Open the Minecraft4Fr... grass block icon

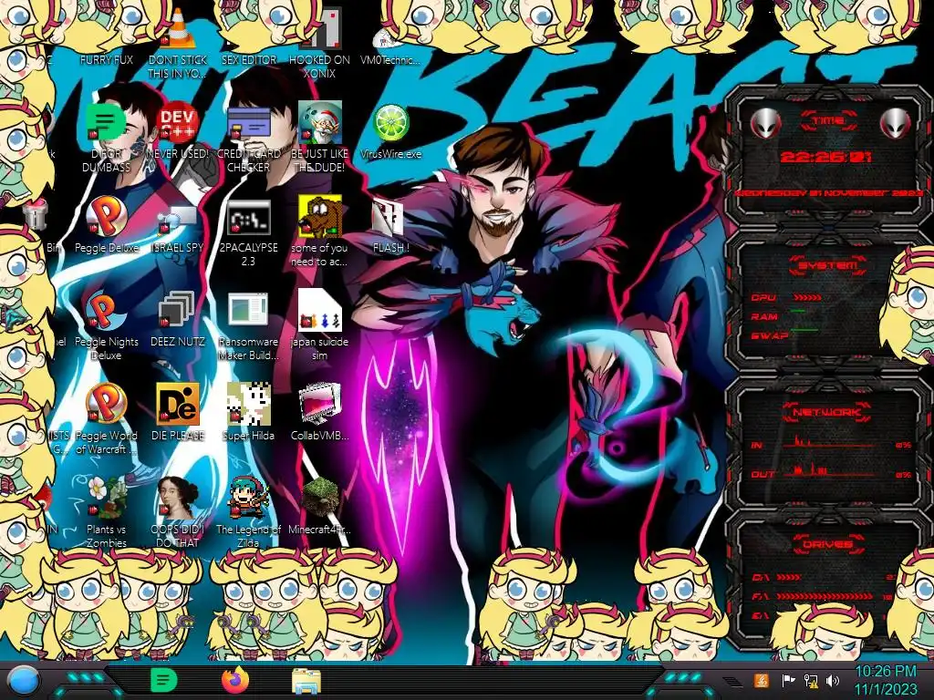tap(320, 498)
